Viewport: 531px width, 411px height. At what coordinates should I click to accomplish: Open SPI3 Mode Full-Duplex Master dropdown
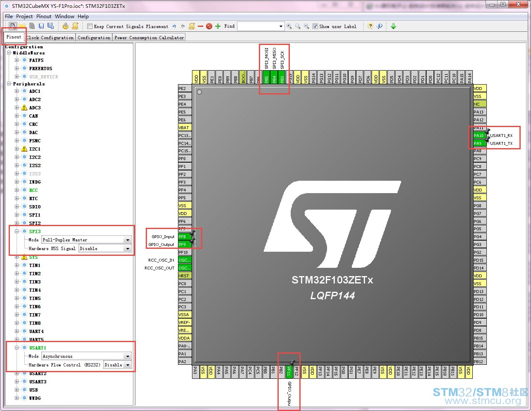tap(86, 240)
